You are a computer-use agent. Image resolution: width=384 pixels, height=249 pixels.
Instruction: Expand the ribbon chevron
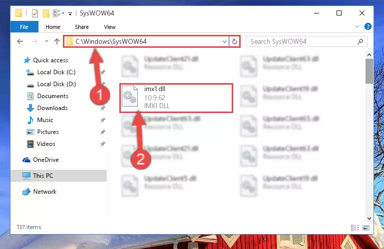click(357, 26)
